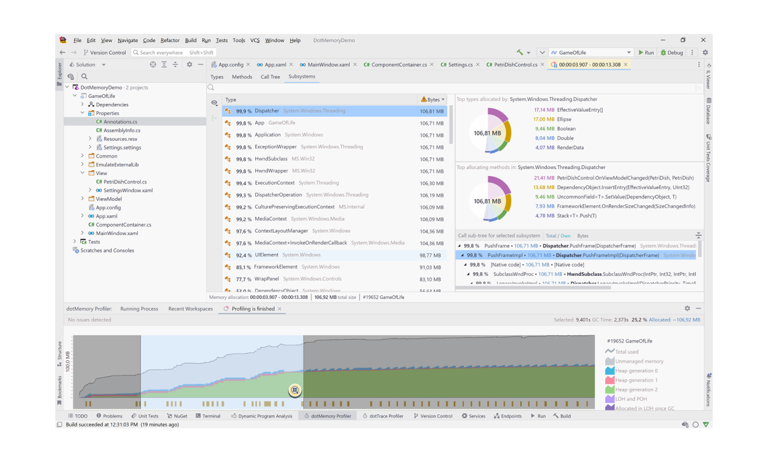Close the Profiling is finished tab
Screen dimensions: 768x463
280,309
